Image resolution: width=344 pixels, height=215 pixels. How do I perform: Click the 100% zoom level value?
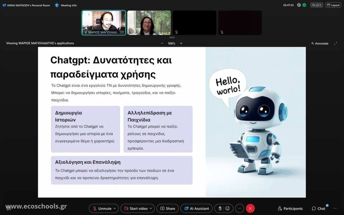(172, 43)
